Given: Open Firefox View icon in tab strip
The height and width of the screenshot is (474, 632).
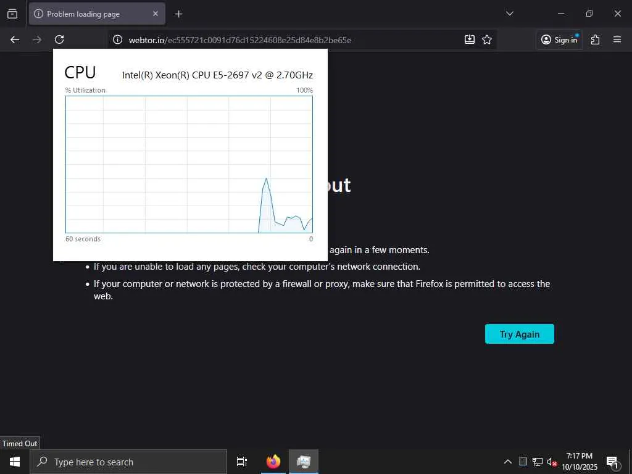Looking at the screenshot, I should click(x=12, y=14).
